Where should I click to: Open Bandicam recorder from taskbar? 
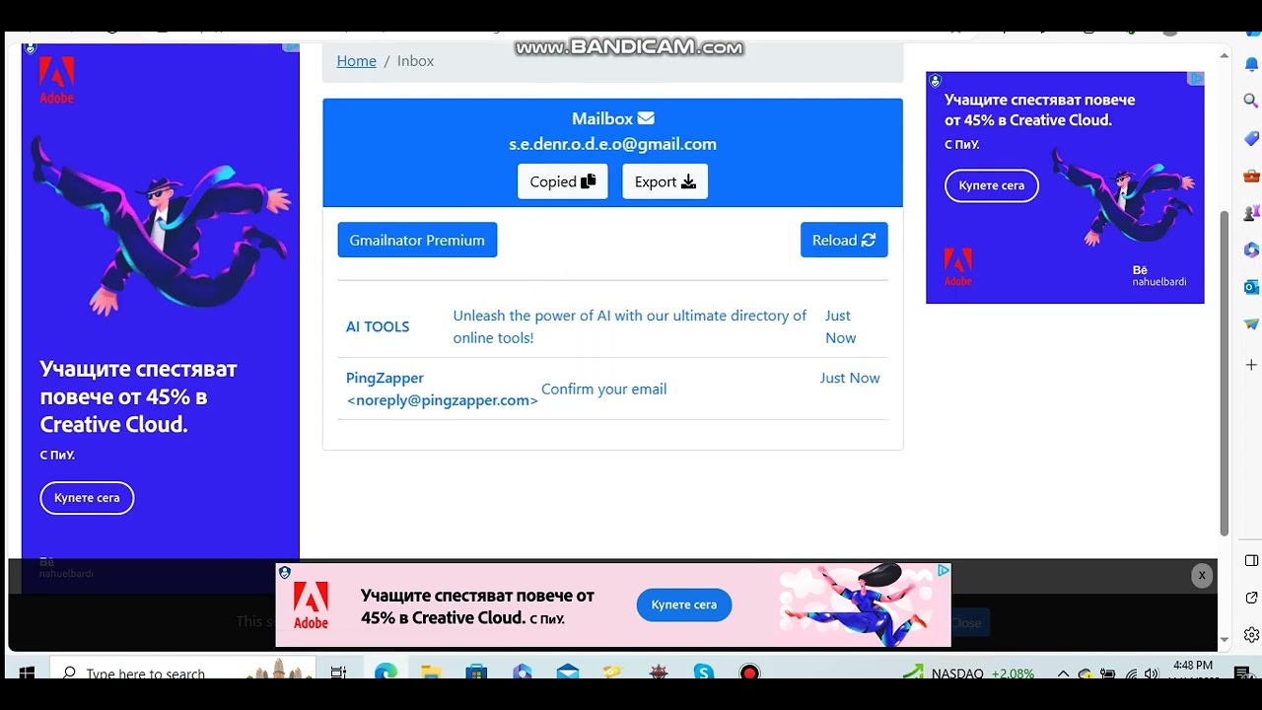click(749, 672)
